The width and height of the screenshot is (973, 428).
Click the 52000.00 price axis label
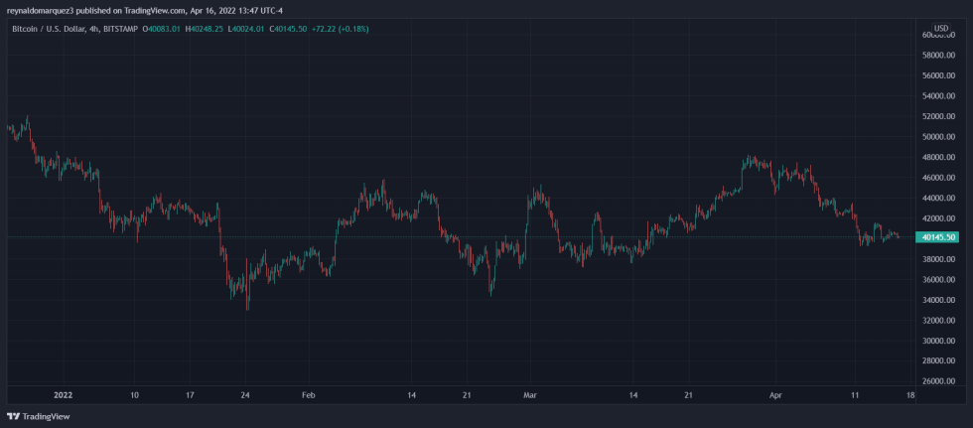pos(940,116)
